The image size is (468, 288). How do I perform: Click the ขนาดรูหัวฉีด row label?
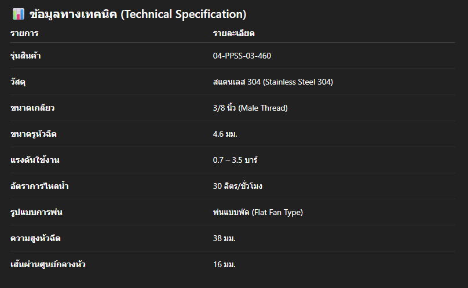tap(34, 134)
